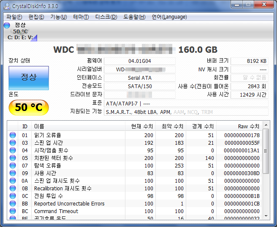
Task: Select the 읽기 오류율 attribute name
Action: [x=48, y=135]
